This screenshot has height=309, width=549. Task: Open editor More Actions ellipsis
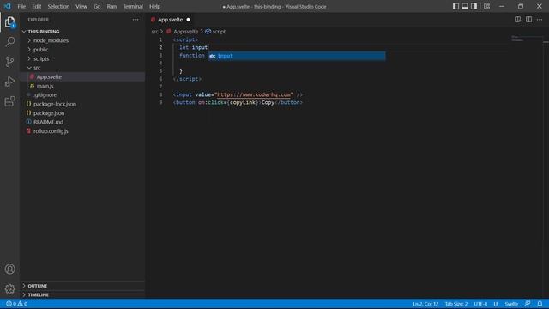(540, 20)
